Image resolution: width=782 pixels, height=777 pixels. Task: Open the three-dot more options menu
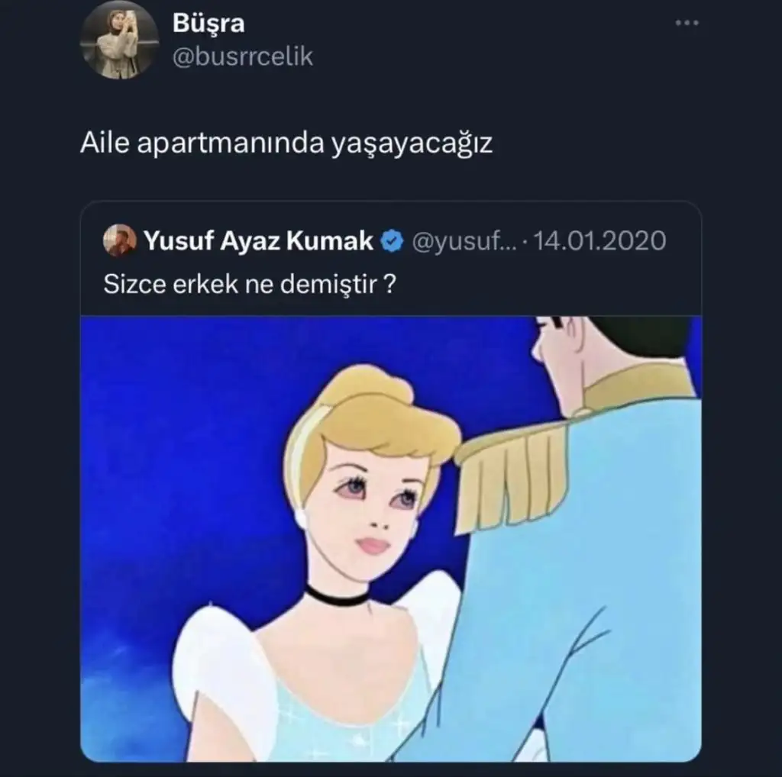(x=687, y=22)
